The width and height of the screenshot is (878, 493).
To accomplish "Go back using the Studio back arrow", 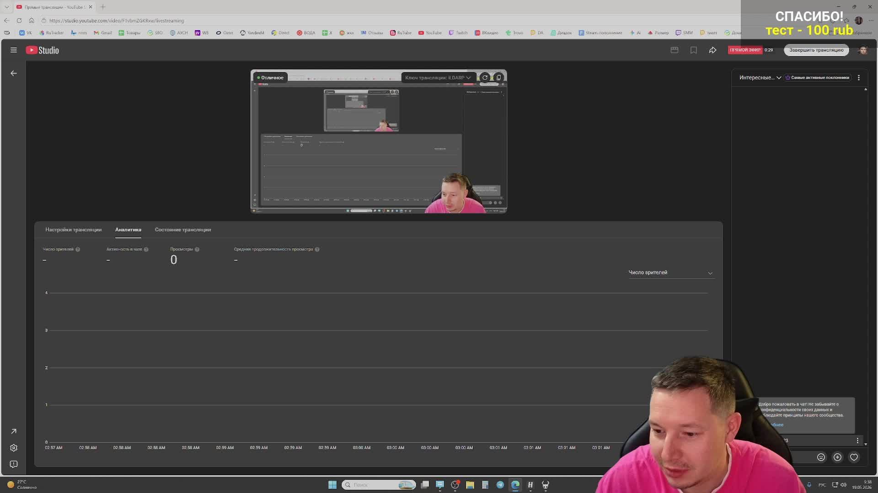I will coord(14,73).
